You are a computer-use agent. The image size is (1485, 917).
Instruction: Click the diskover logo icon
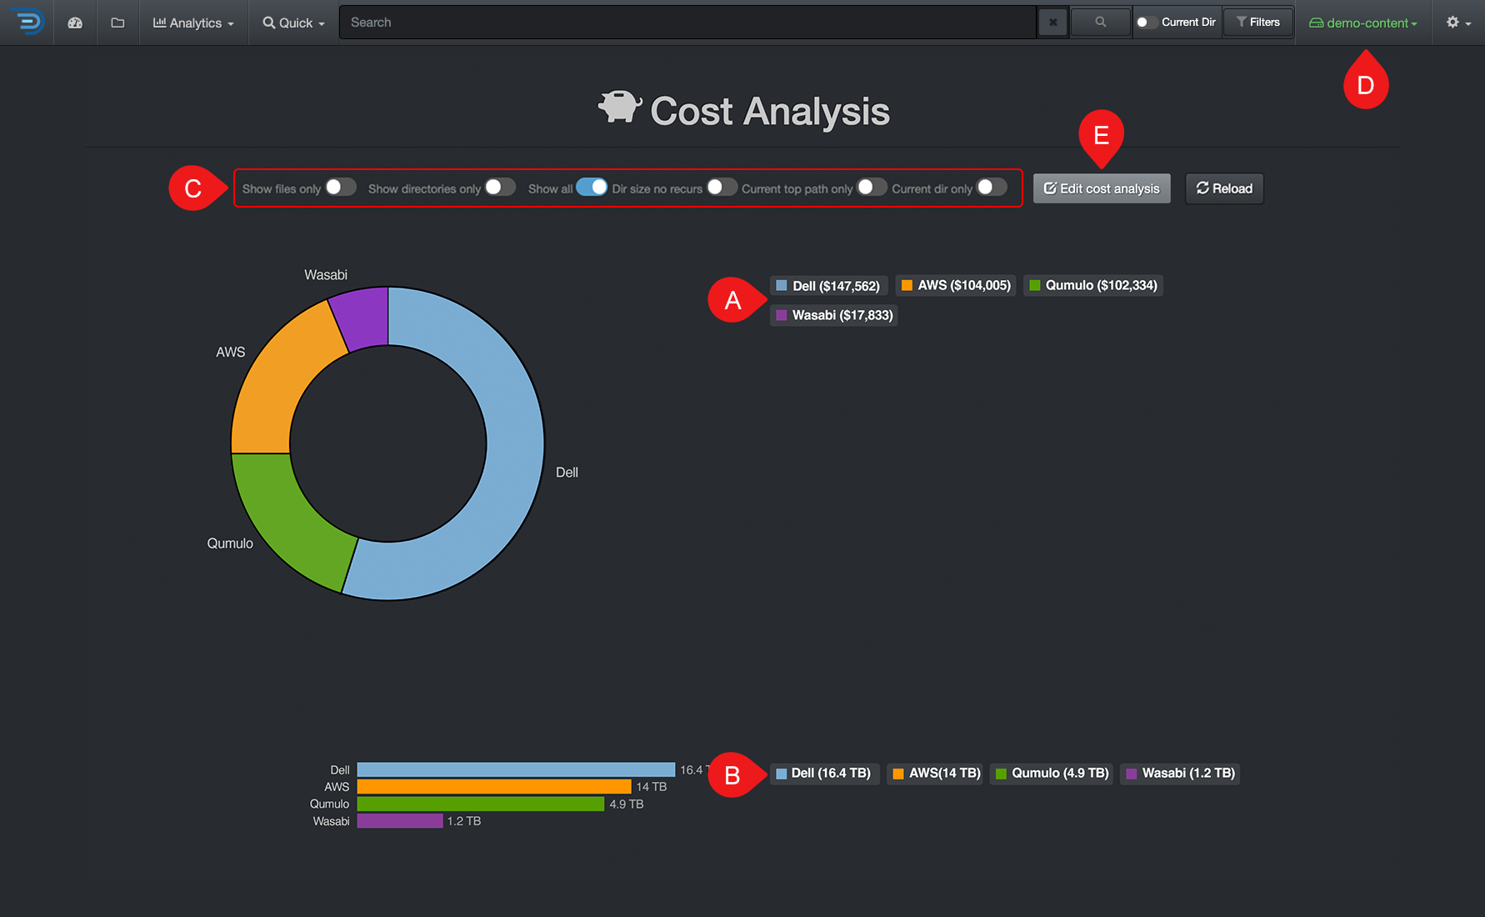27,22
